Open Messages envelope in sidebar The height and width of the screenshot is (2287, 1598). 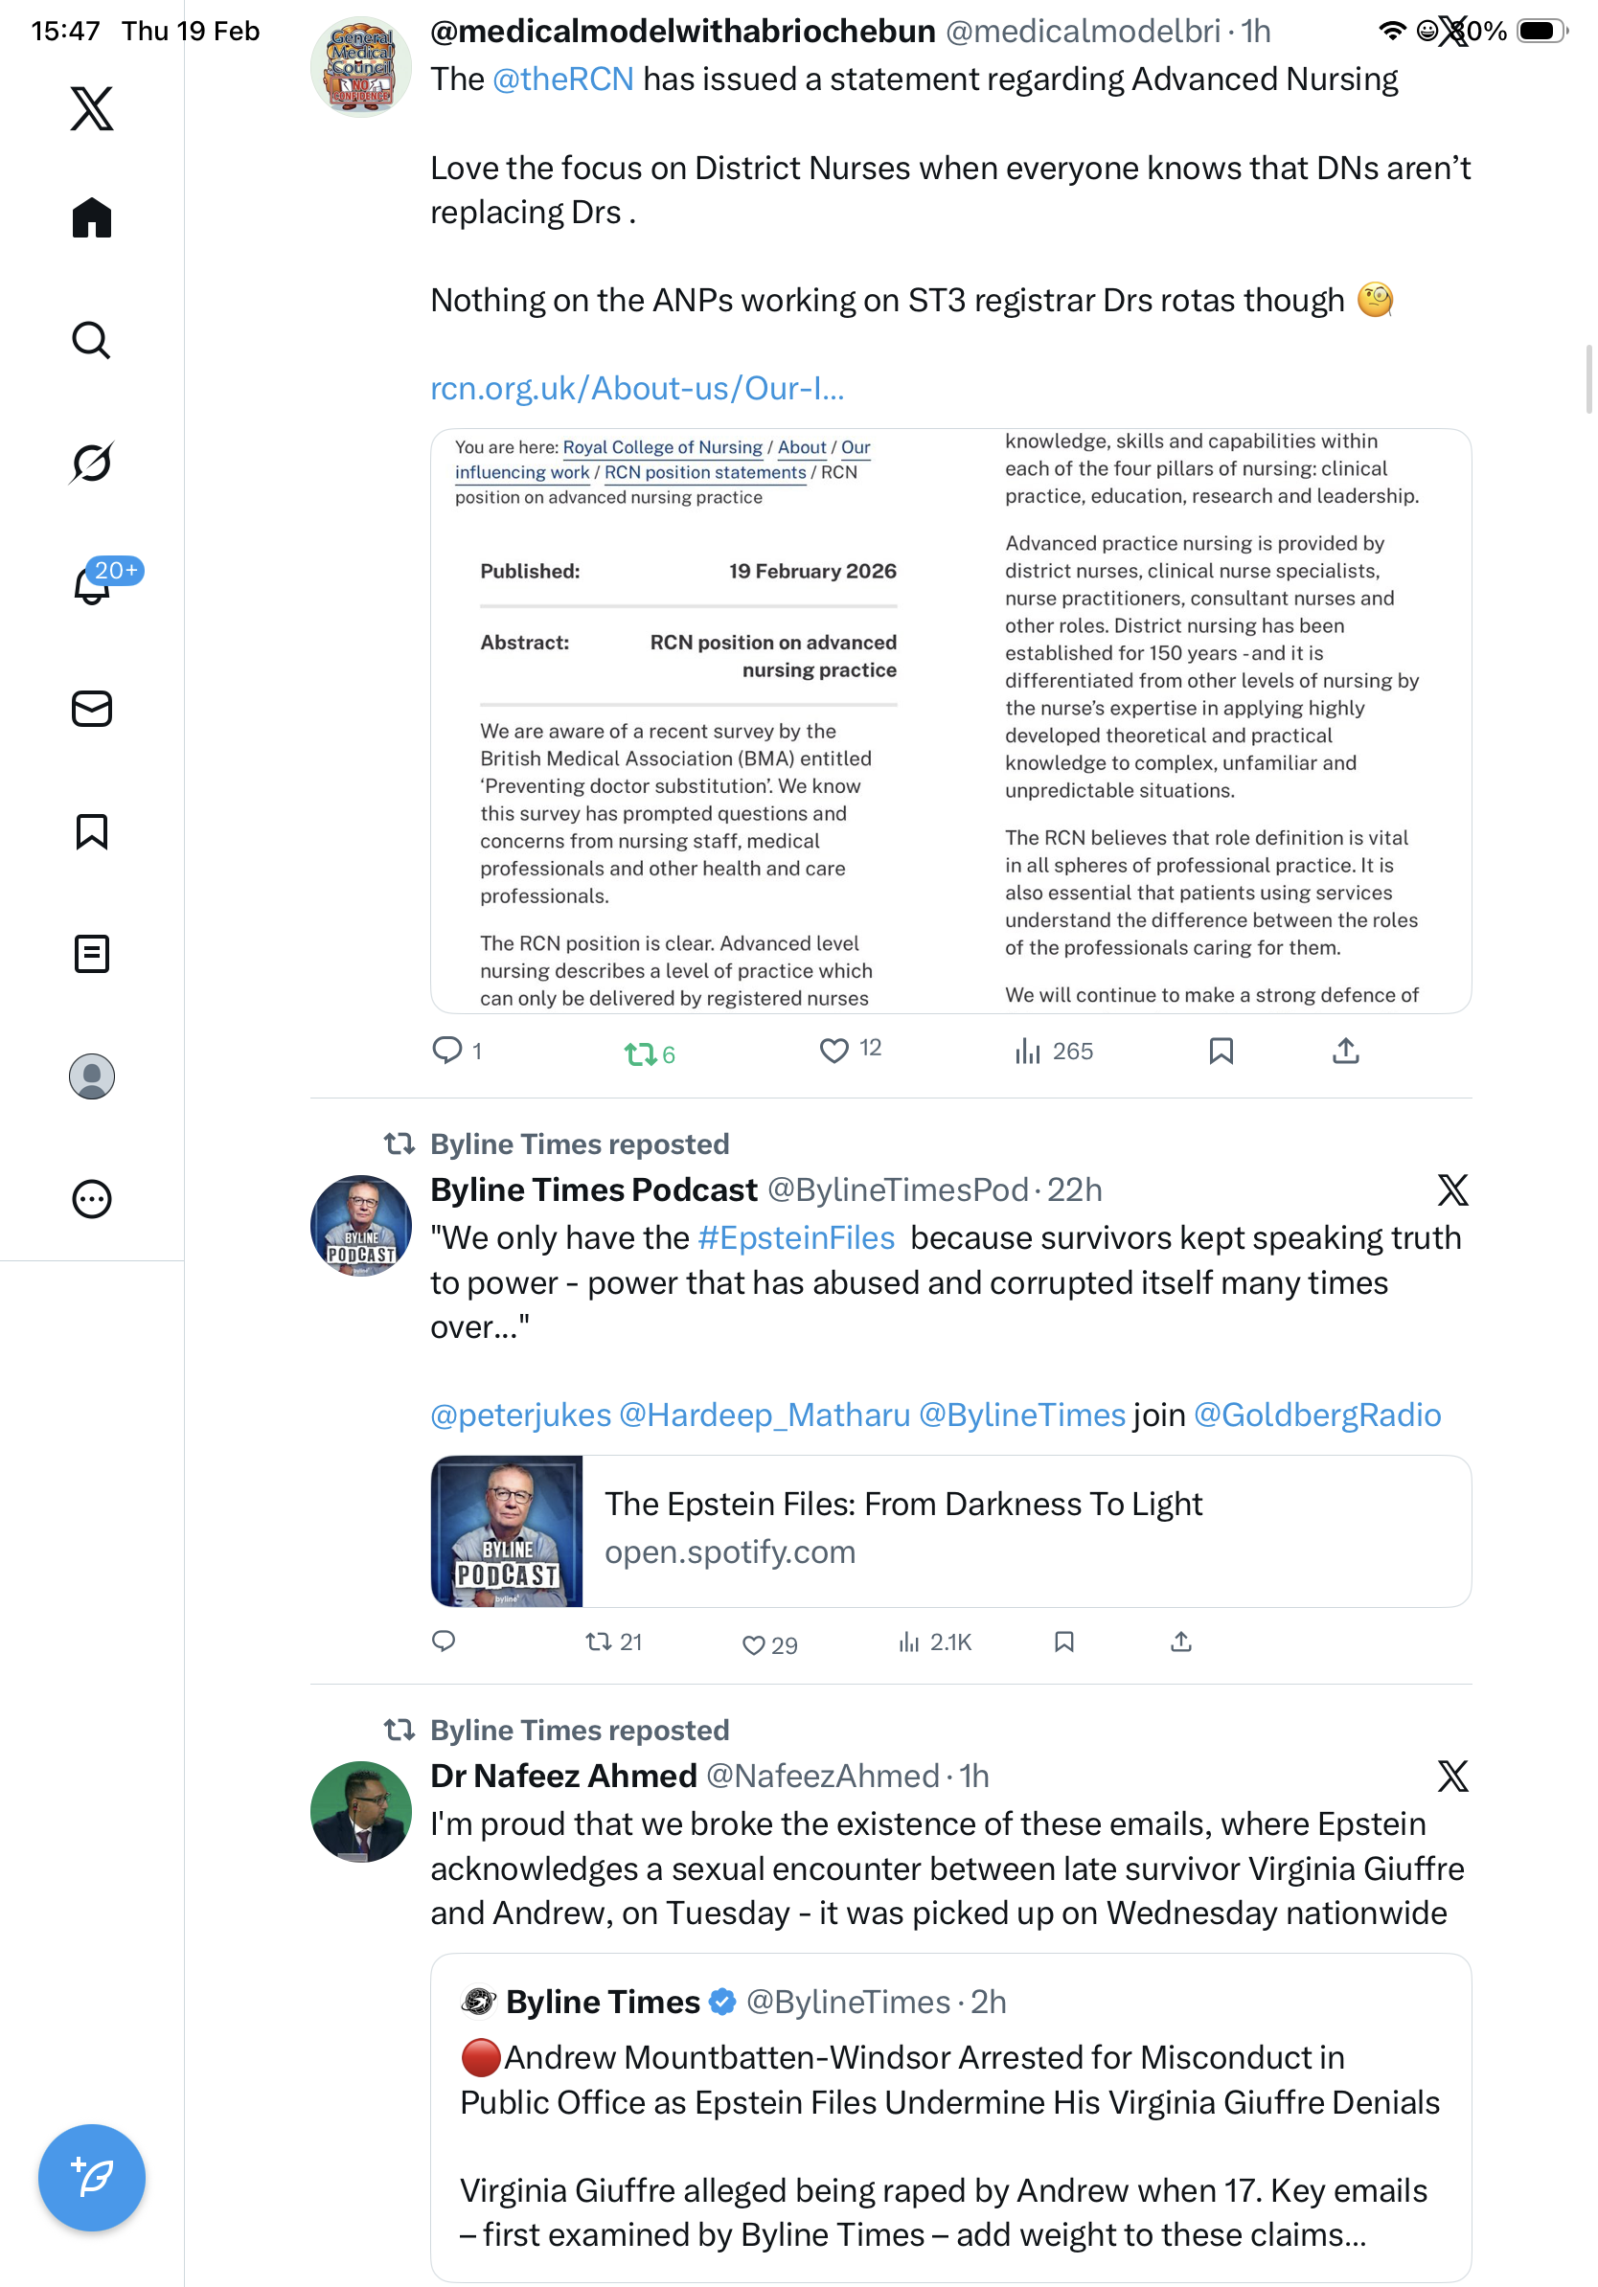coord(92,708)
